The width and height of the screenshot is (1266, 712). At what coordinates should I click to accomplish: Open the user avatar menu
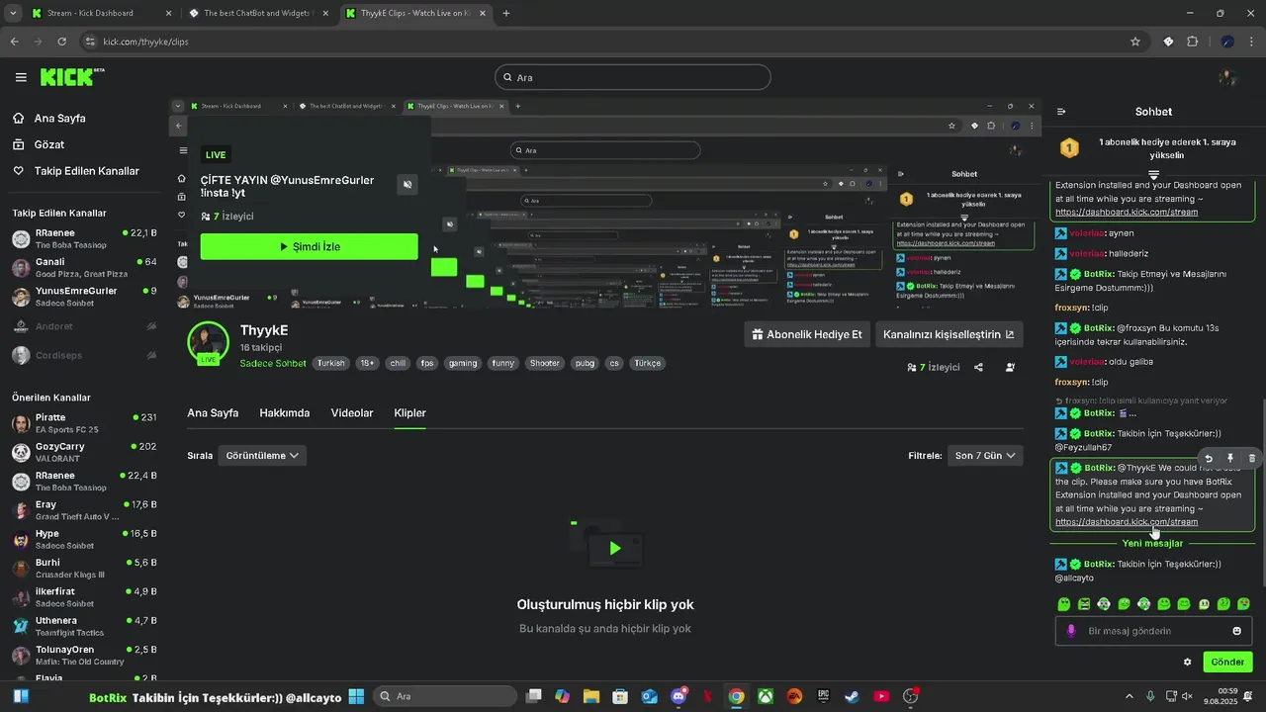click(x=1227, y=77)
